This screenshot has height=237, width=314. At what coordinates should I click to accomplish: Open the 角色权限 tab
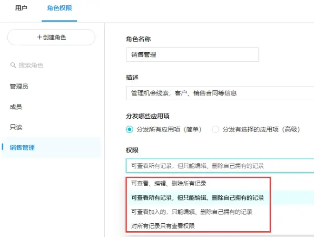[x=59, y=8]
